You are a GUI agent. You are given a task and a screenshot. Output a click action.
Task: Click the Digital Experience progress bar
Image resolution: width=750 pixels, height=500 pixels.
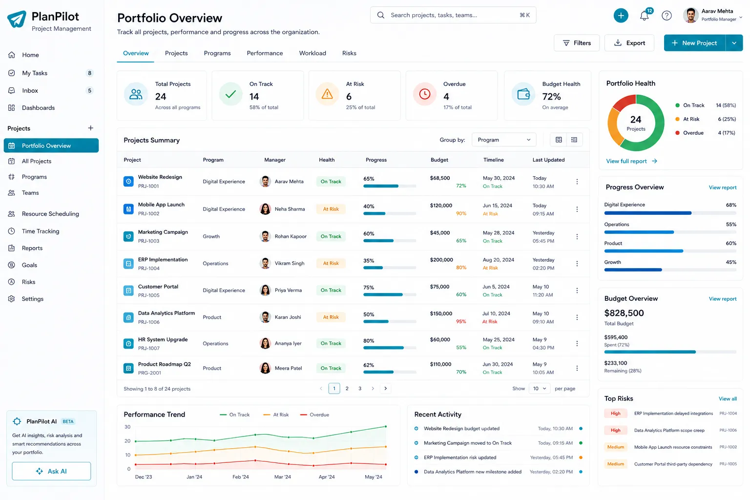(670, 213)
